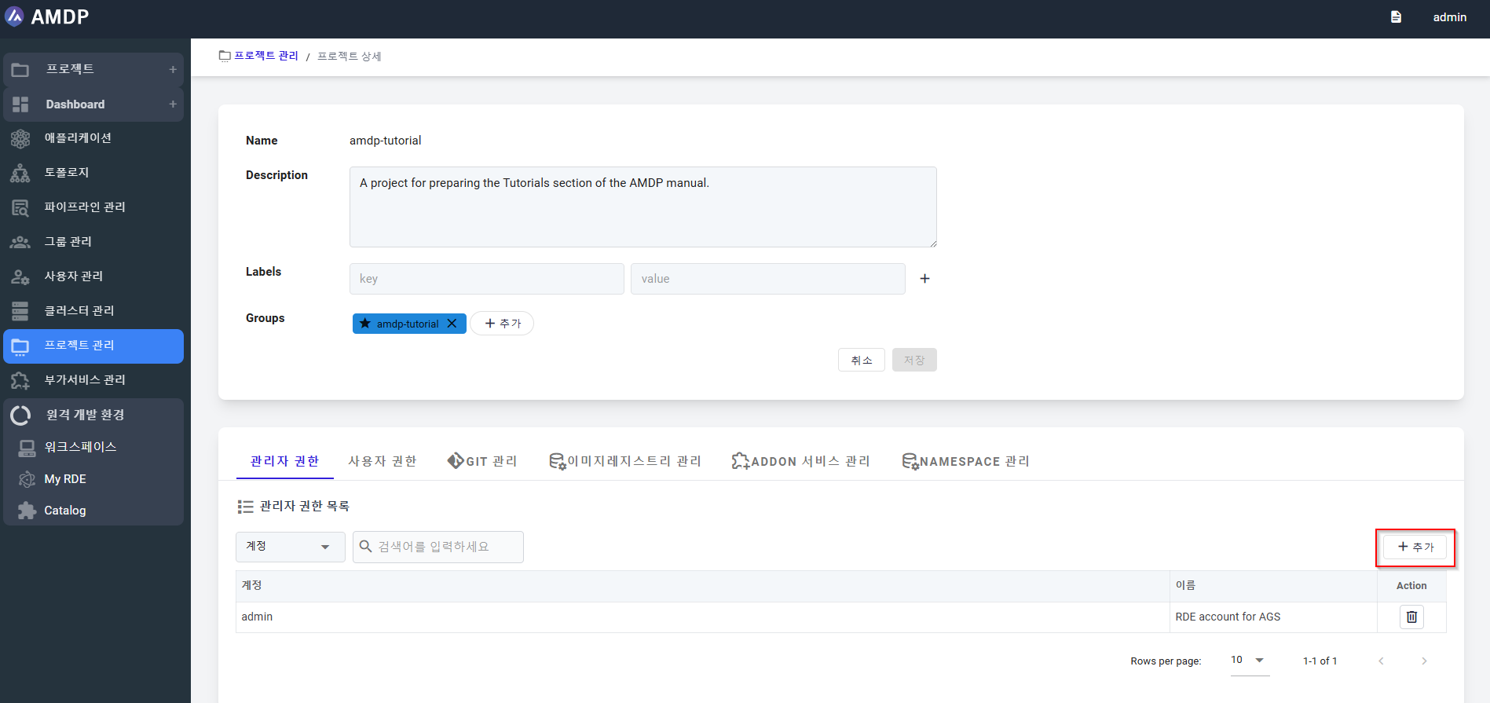This screenshot has height=703, width=1490.
Task: Click the 취소 button
Action: pos(862,360)
